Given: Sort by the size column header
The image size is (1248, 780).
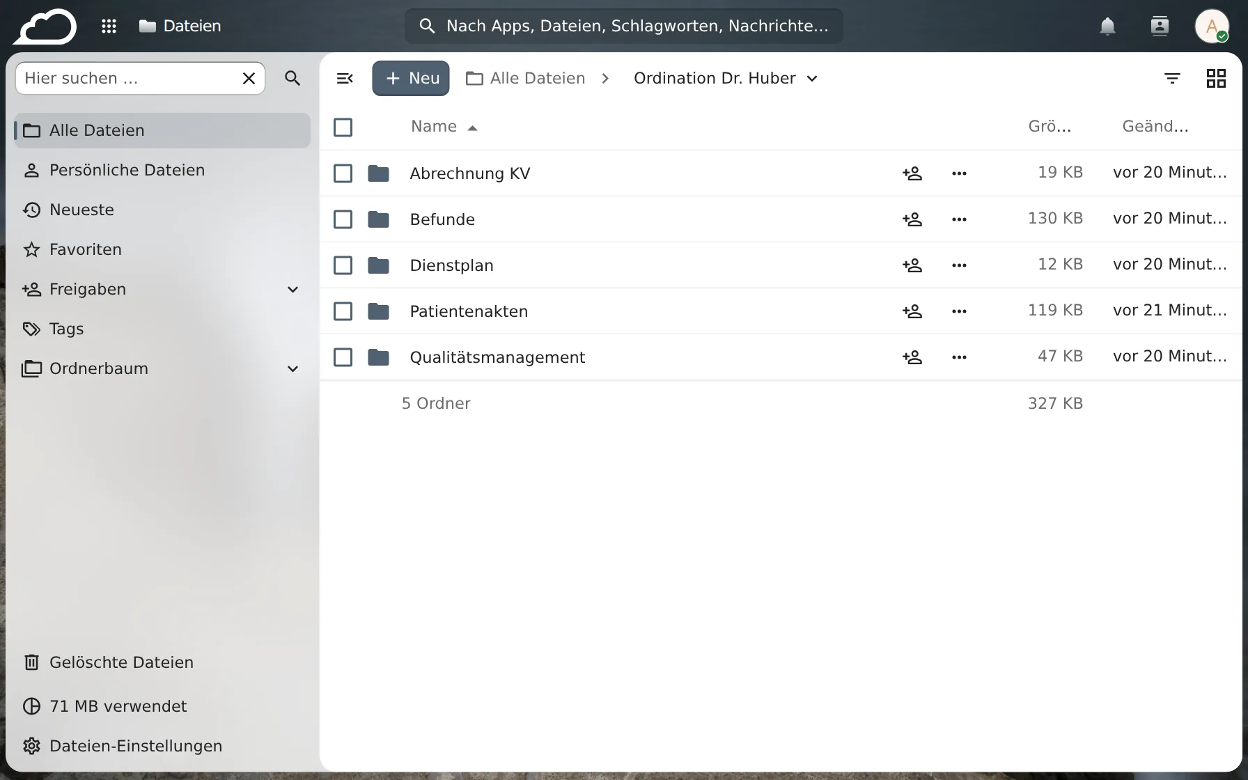Looking at the screenshot, I should 1050,127.
